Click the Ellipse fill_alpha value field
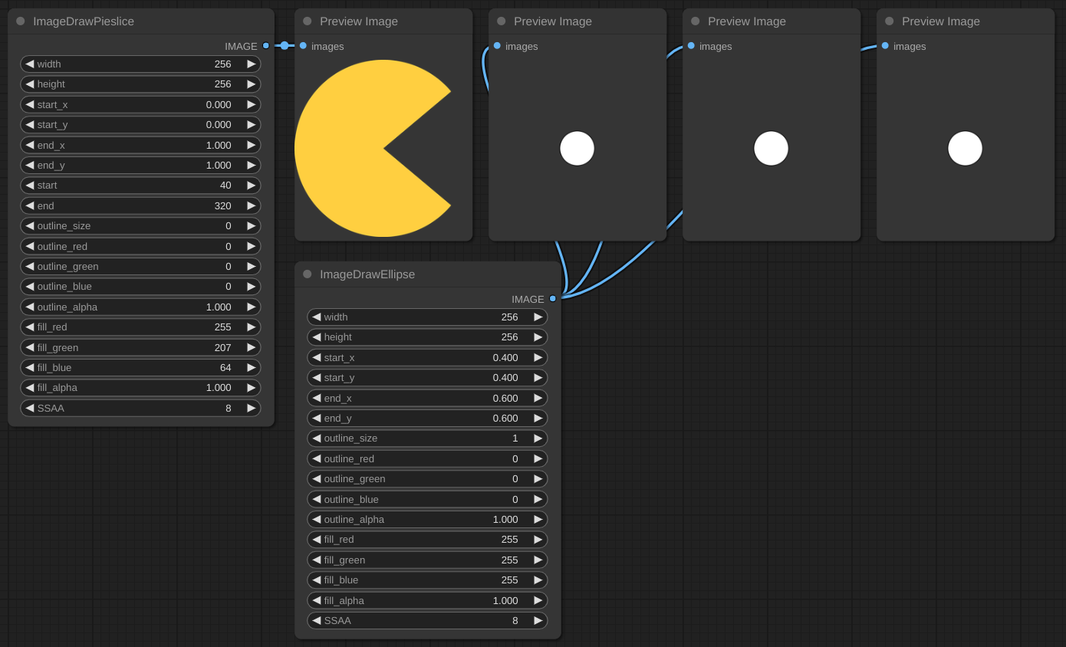This screenshot has height=647, width=1066. 428,600
